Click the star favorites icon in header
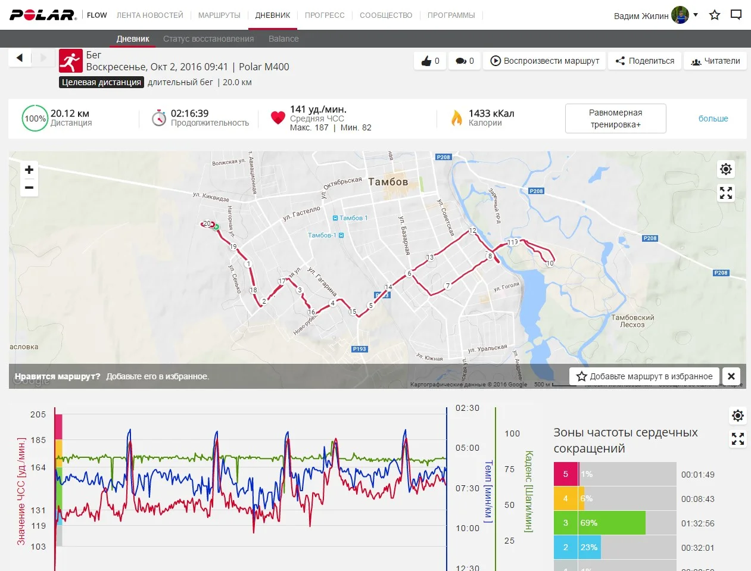This screenshot has height=571, width=751. (715, 15)
